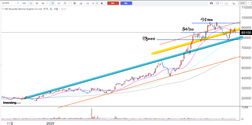This screenshot has width=252, height=125.
Task: Save chart layout with cloud upload icon
Action: point(234,3)
